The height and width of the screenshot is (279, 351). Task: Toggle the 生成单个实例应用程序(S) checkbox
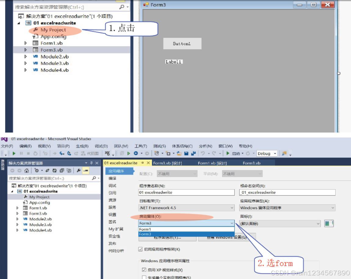[x=144, y=277]
